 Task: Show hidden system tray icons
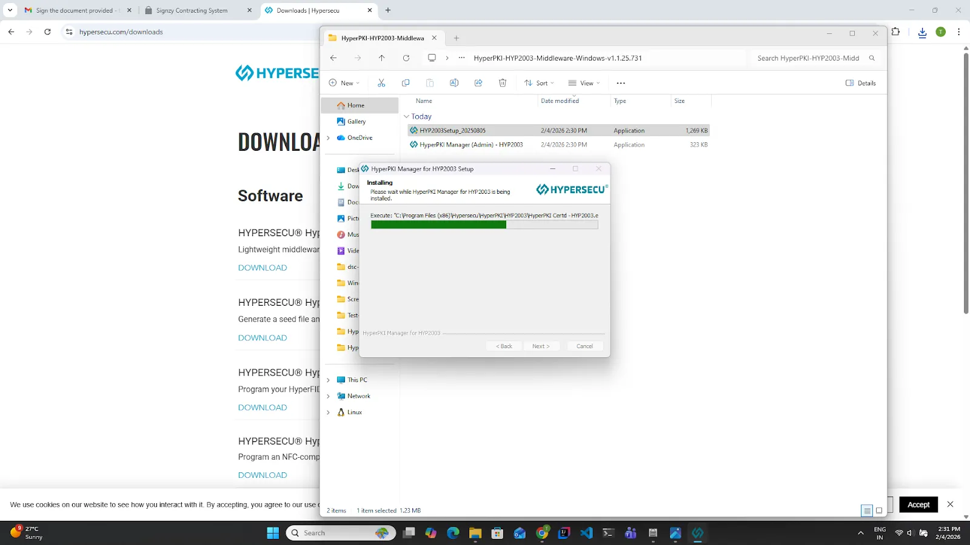click(x=860, y=533)
